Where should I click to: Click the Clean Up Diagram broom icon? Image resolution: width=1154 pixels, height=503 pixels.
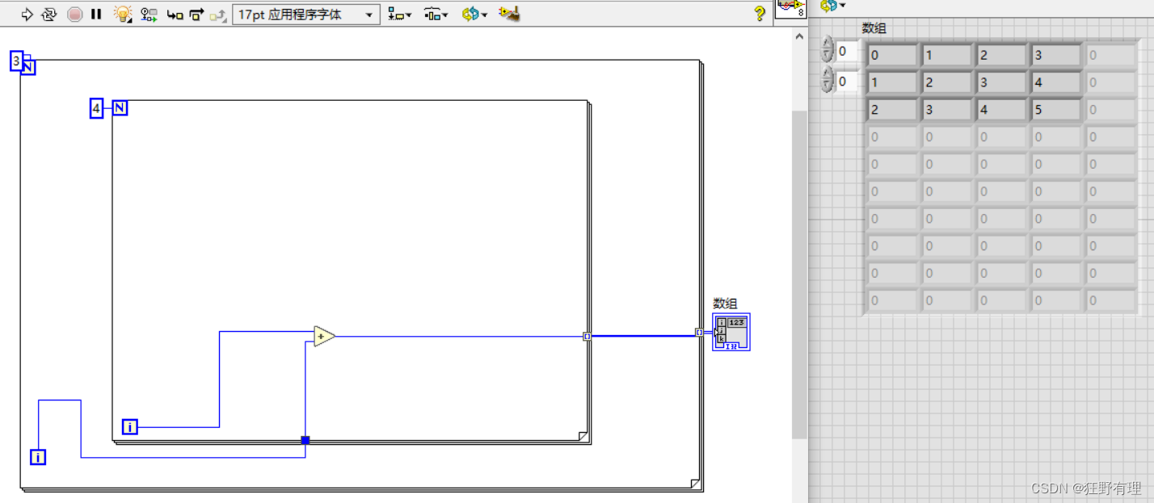(508, 14)
